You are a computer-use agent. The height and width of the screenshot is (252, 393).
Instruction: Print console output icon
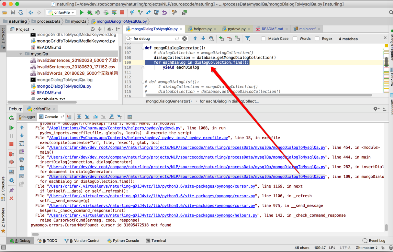click(22, 160)
